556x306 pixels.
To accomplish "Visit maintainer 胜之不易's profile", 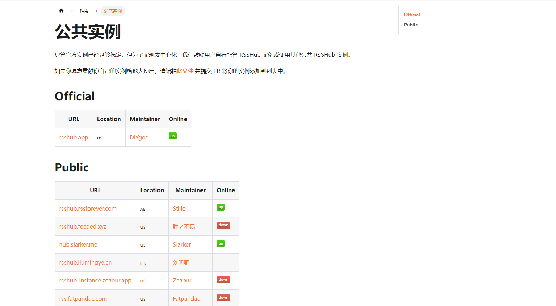I will [184, 226].
